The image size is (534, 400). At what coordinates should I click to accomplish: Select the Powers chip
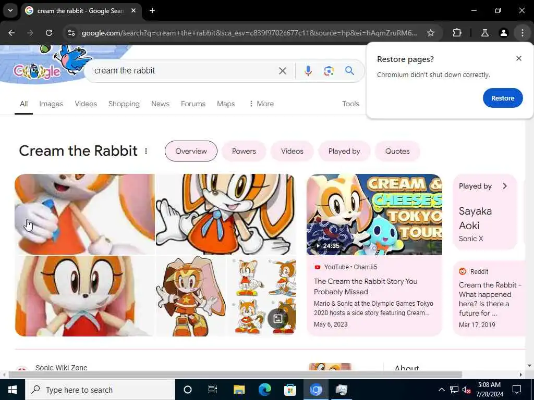tap(244, 151)
